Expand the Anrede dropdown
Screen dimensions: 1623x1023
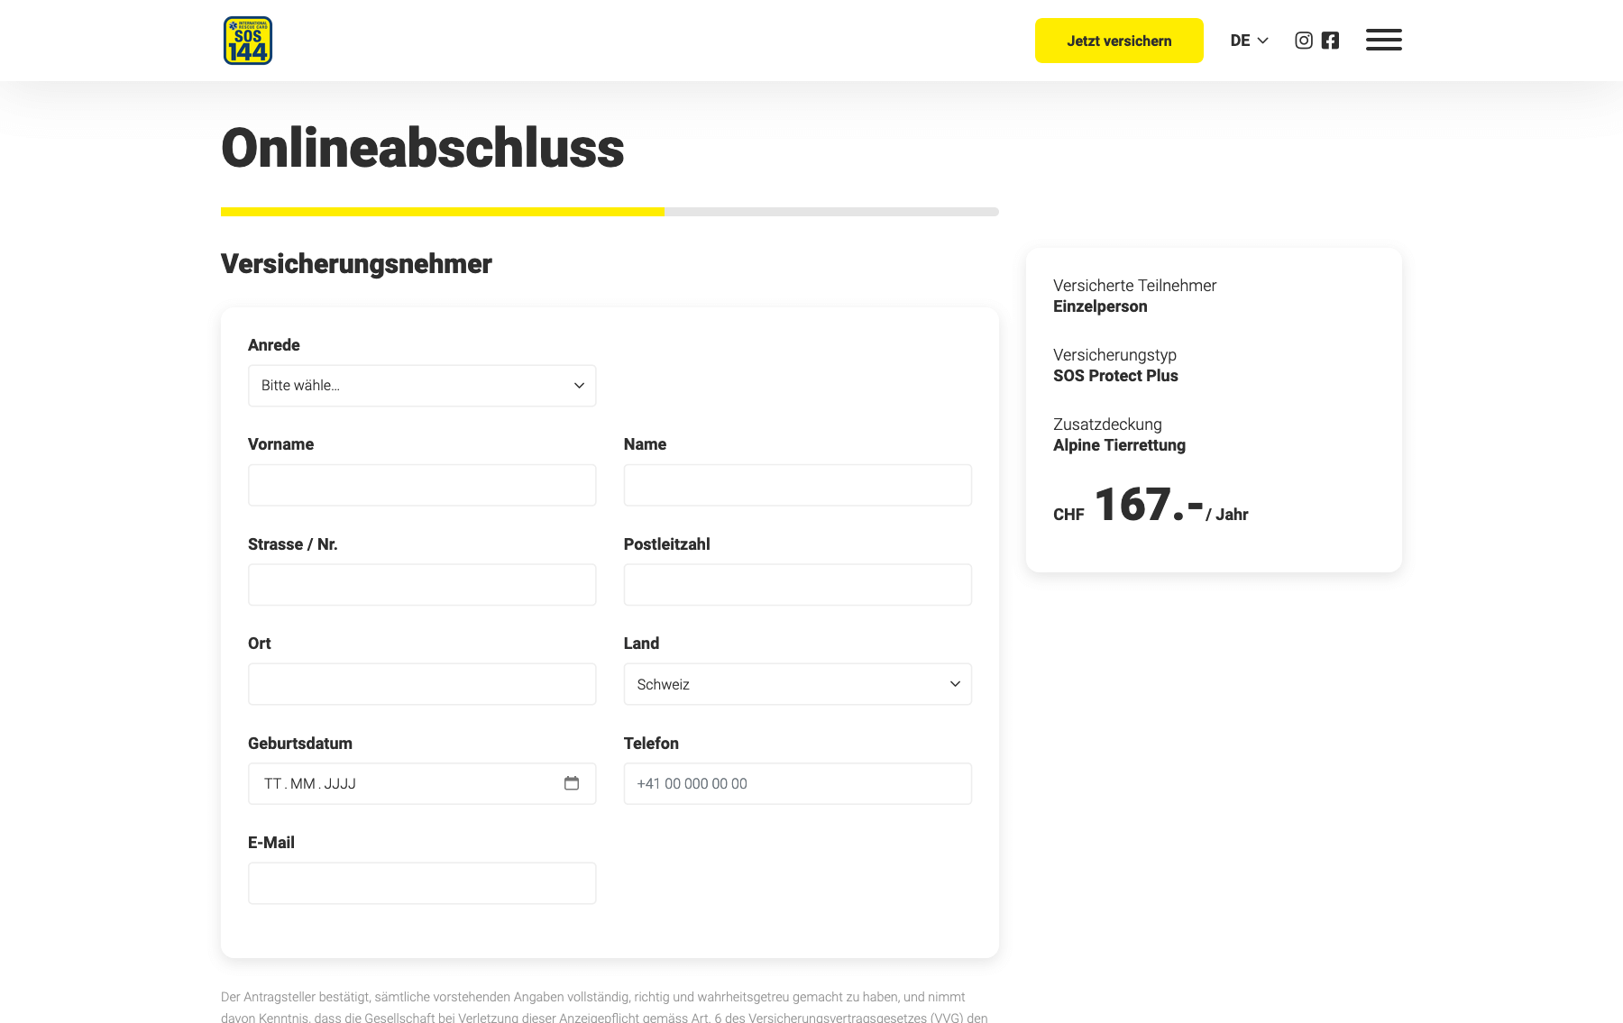[422, 386]
